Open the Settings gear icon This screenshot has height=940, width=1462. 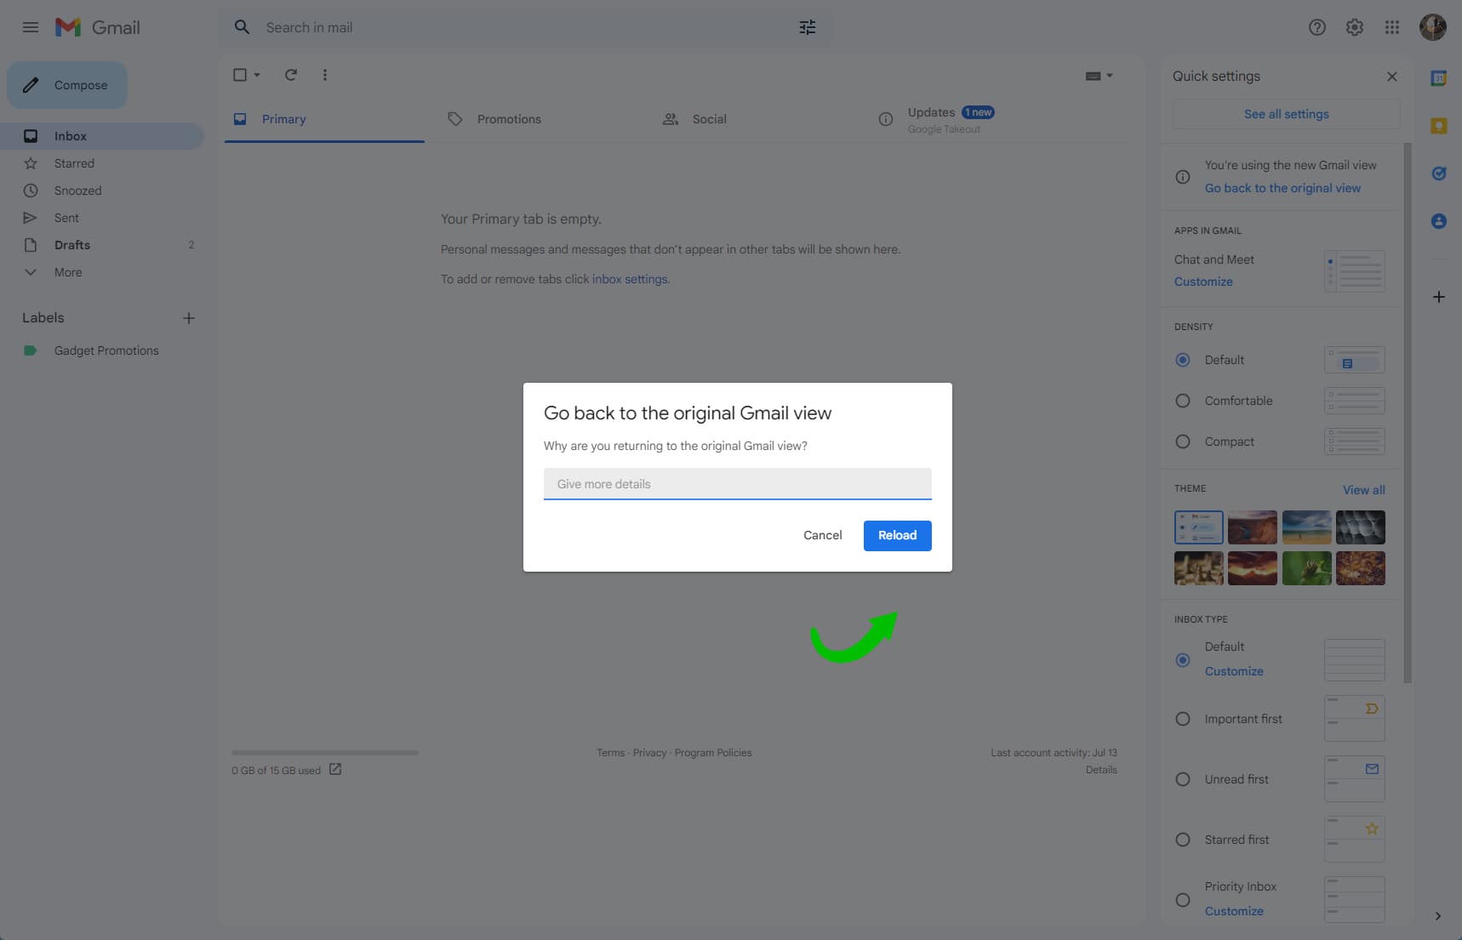click(1354, 27)
